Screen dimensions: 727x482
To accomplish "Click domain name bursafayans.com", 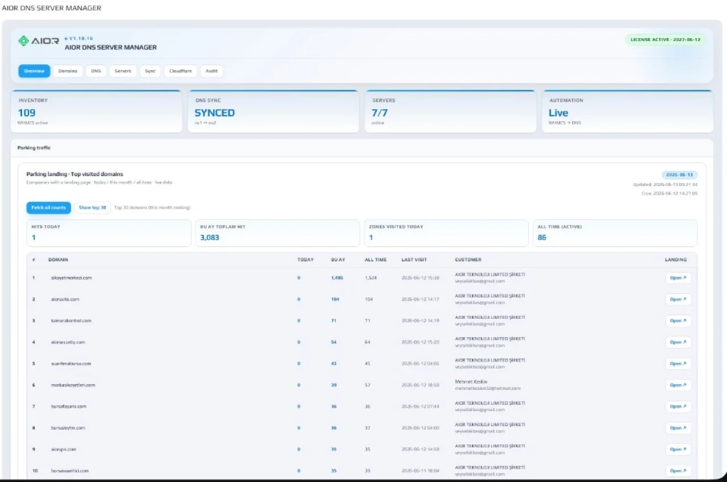I will pos(69,406).
